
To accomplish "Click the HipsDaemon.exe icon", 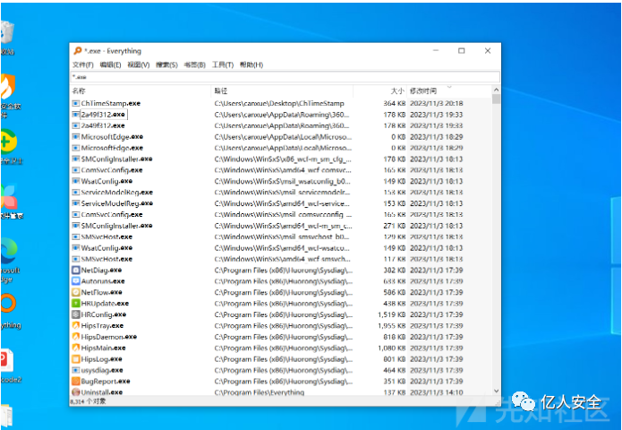I will (76, 337).
